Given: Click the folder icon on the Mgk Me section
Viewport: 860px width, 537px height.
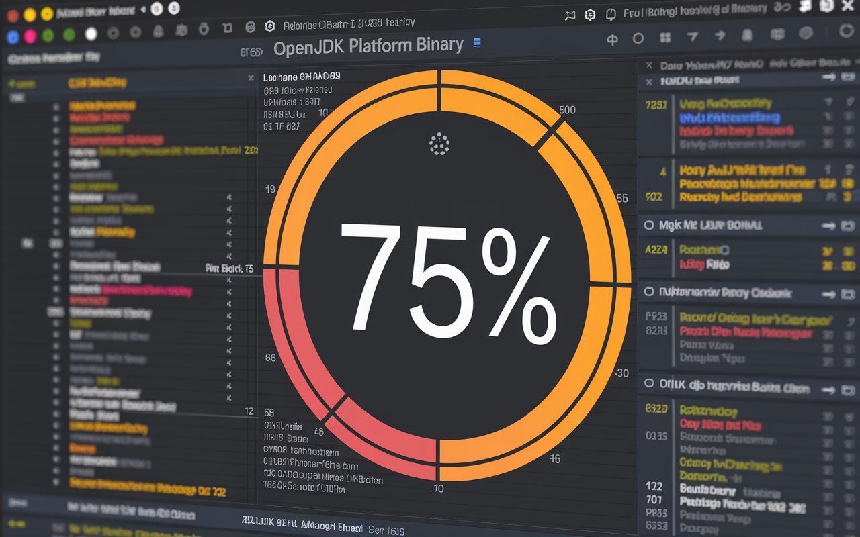Looking at the screenshot, I should click(849, 226).
